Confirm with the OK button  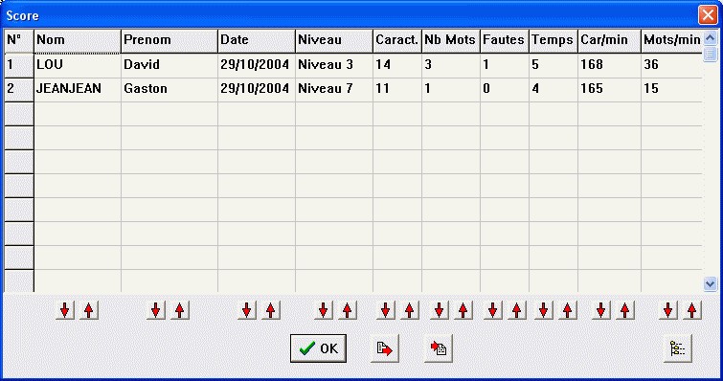pos(318,348)
